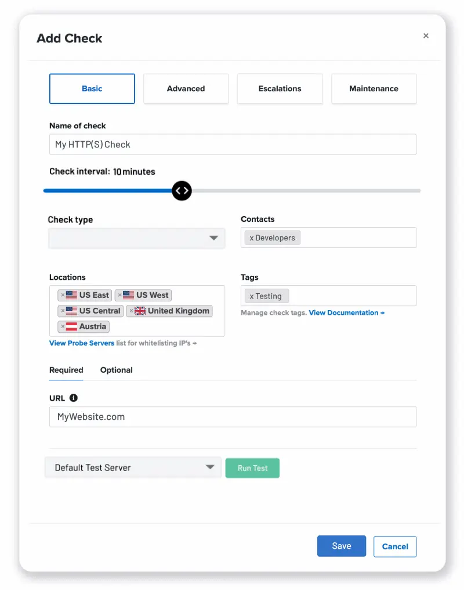Expand the Default Test Server dropdown
This screenshot has height=590, width=464.
click(133, 467)
